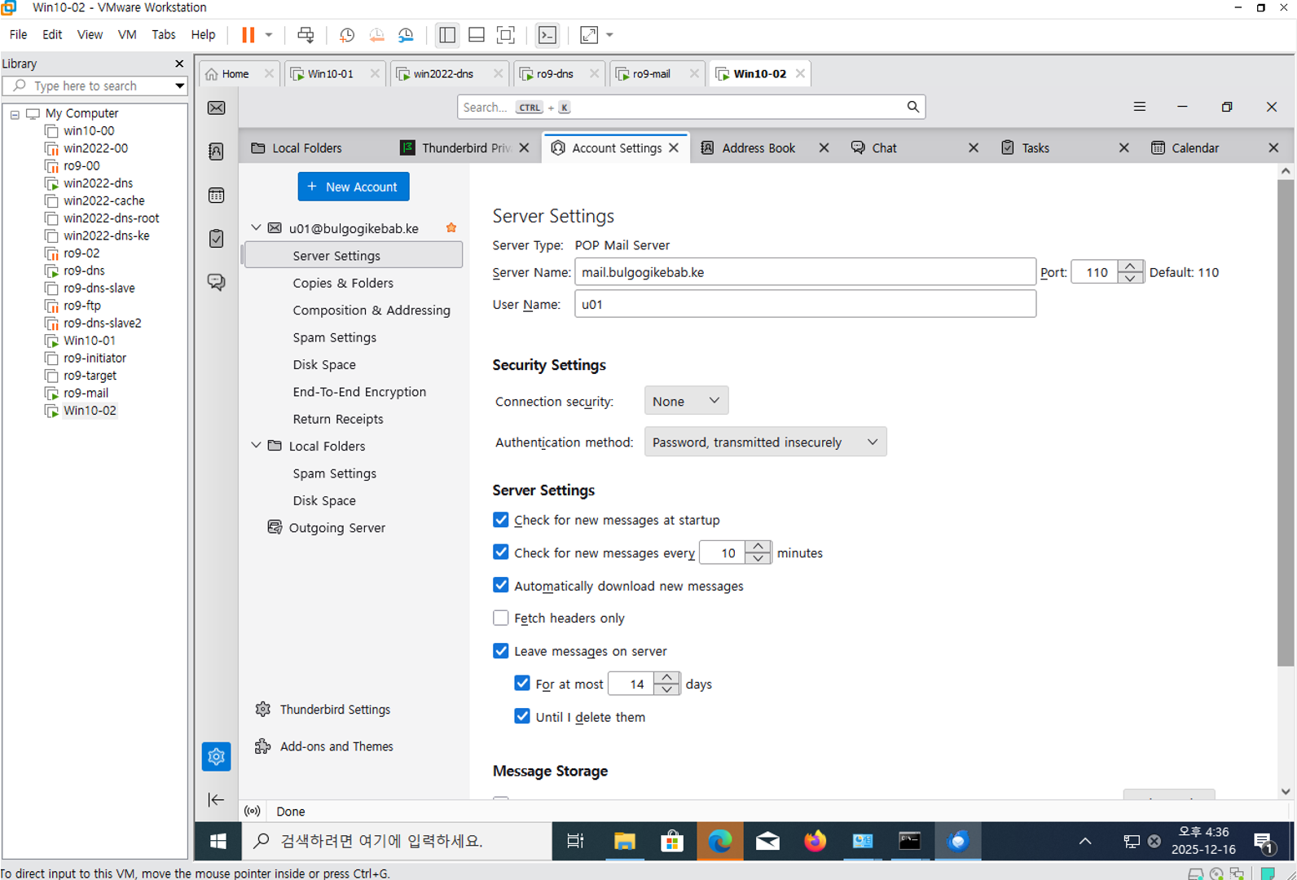This screenshot has height=880, width=1297.
Task: Collapse My Computer tree in Library
Action: click(x=15, y=114)
